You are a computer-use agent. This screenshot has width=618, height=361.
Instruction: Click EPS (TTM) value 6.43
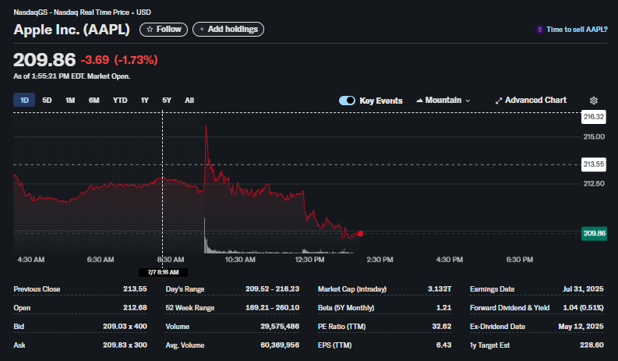[x=443, y=345]
